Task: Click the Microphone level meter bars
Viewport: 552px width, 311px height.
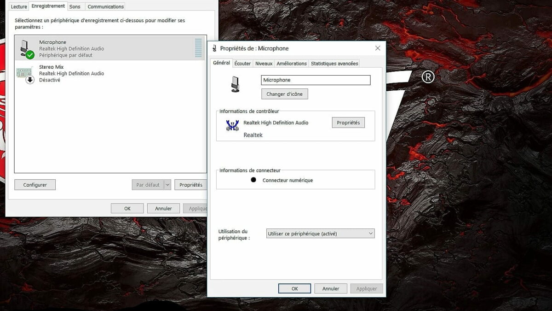Action: click(198, 48)
